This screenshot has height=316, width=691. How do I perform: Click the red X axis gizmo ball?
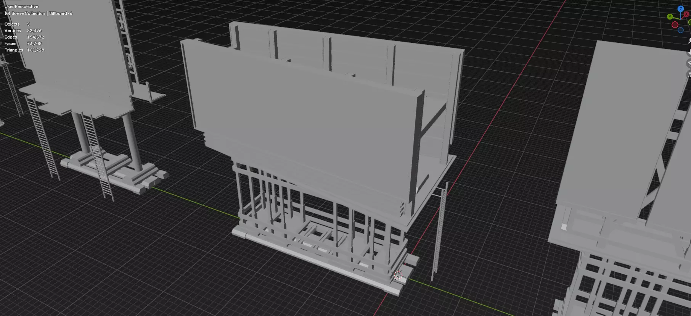pos(686,15)
